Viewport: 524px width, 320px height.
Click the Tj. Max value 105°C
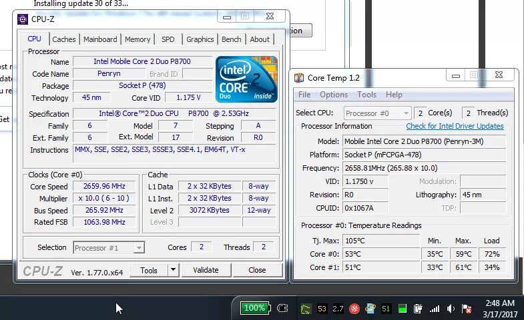[381, 241]
